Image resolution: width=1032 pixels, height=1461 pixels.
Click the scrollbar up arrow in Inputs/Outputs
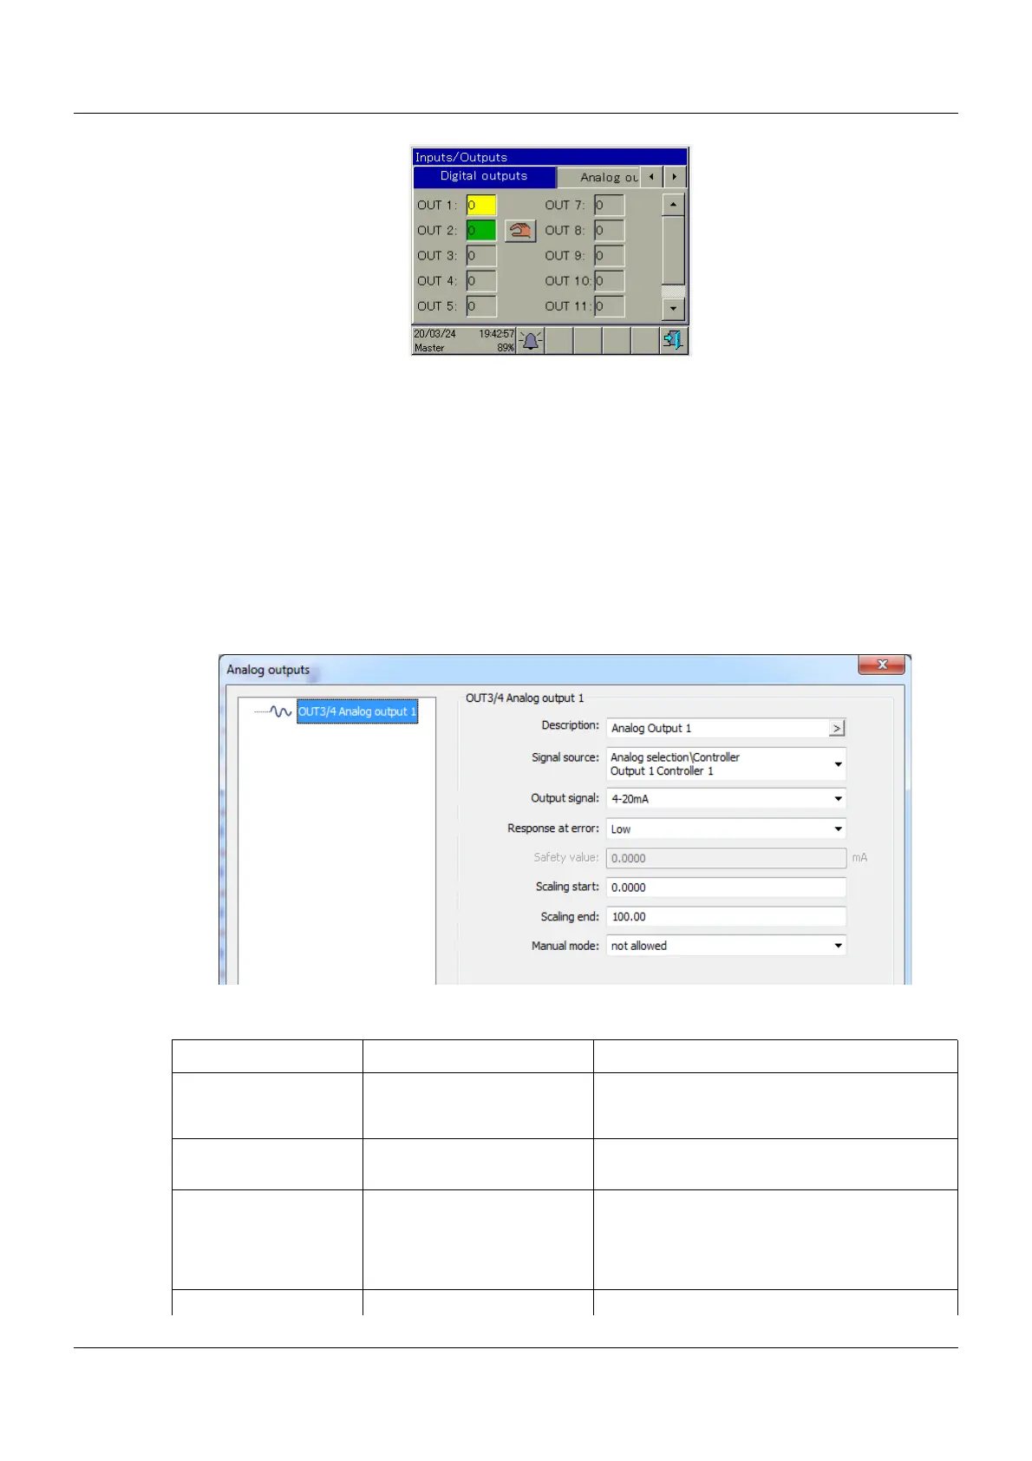(673, 205)
